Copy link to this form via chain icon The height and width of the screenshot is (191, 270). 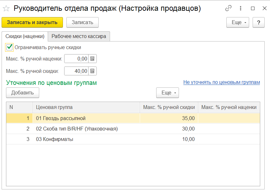(228, 9)
